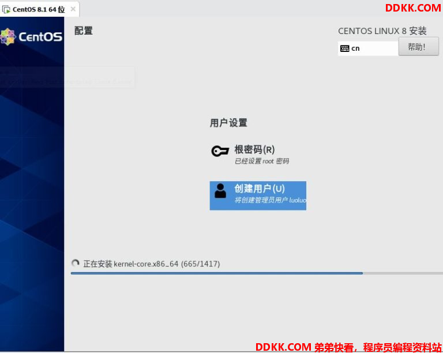
Task: Click the CENTOS LINUX 8 安装 heading
Action: [382, 31]
